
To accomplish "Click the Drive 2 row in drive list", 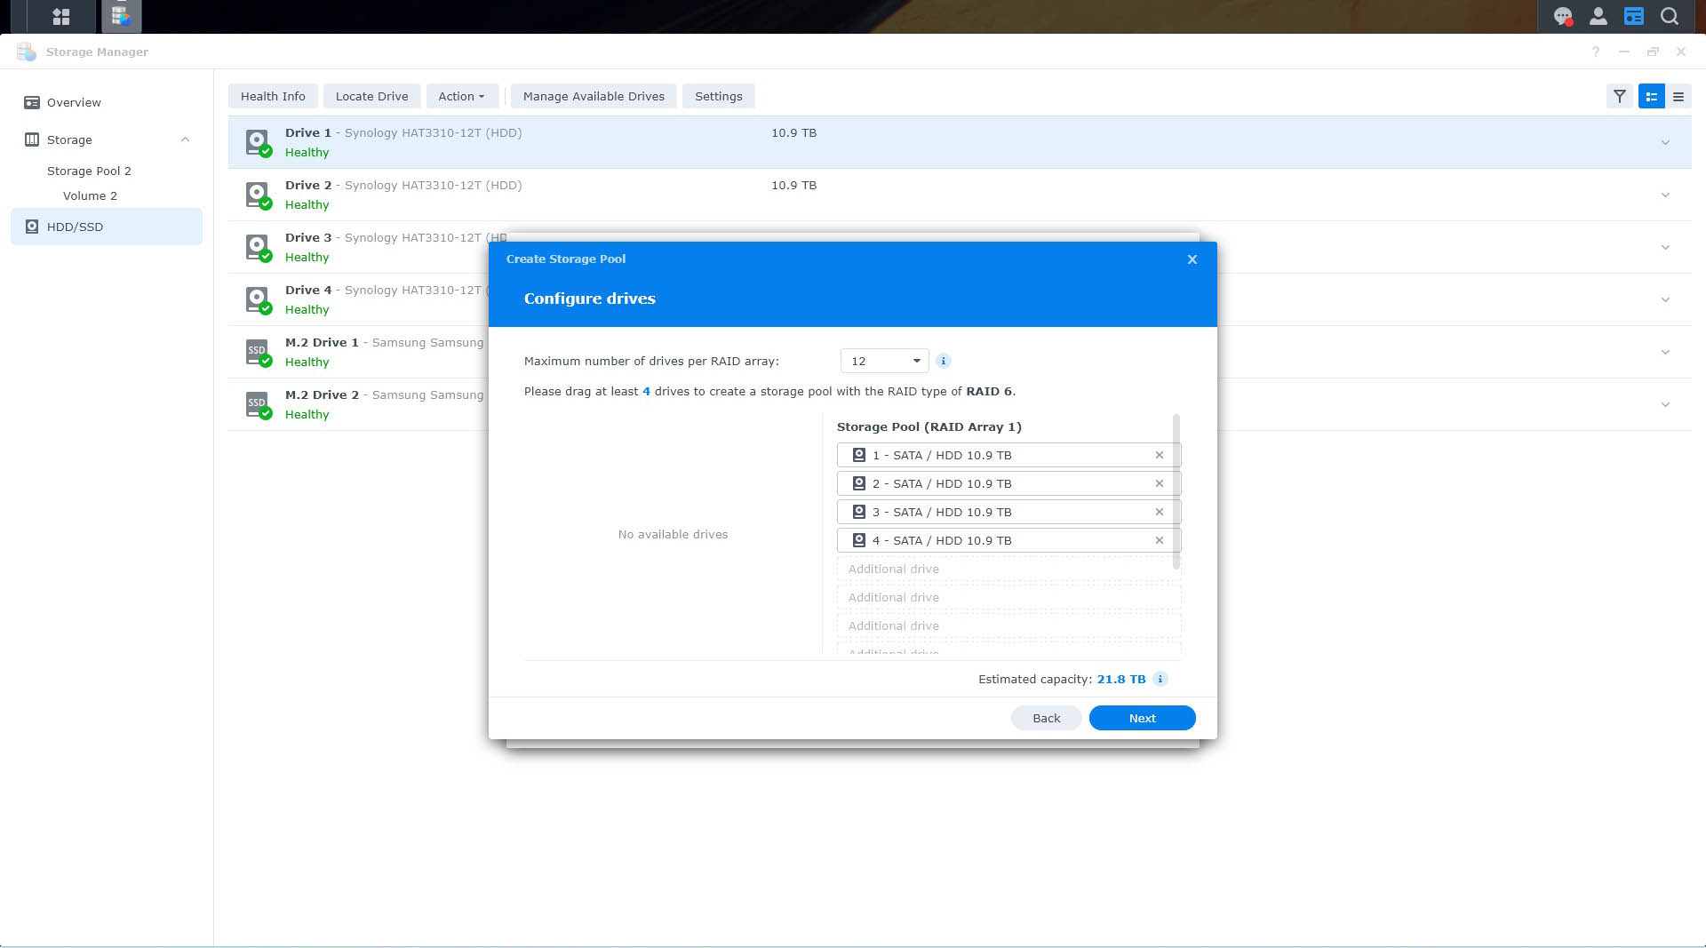I will (x=960, y=195).
